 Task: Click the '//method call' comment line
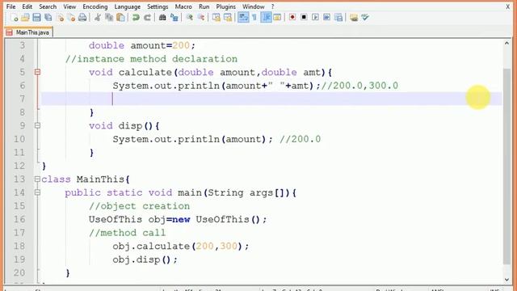[128, 233]
